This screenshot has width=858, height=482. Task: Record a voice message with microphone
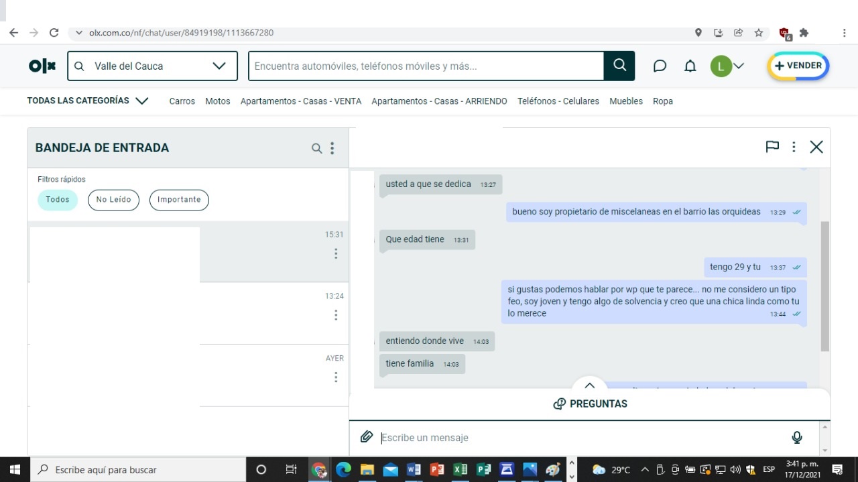tap(796, 437)
